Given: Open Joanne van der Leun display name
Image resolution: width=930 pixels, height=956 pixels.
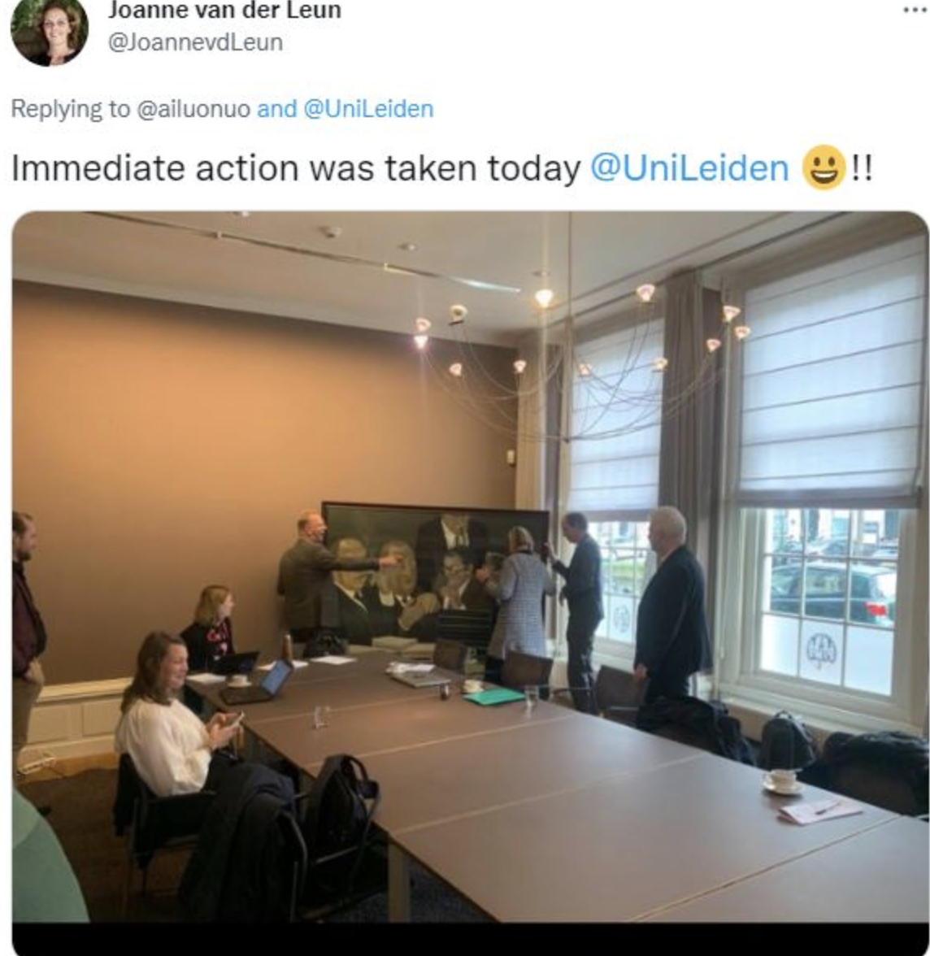Looking at the screenshot, I should [224, 11].
